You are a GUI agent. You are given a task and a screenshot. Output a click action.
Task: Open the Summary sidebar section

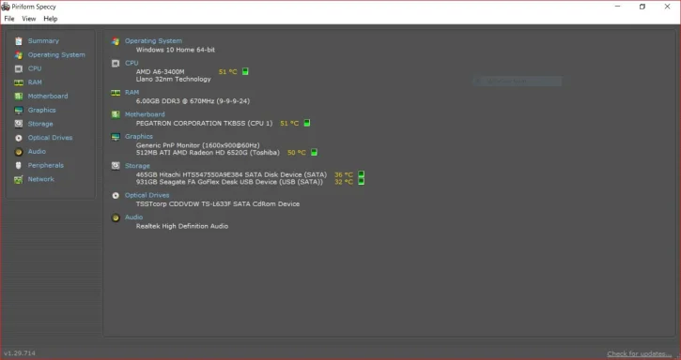(43, 40)
